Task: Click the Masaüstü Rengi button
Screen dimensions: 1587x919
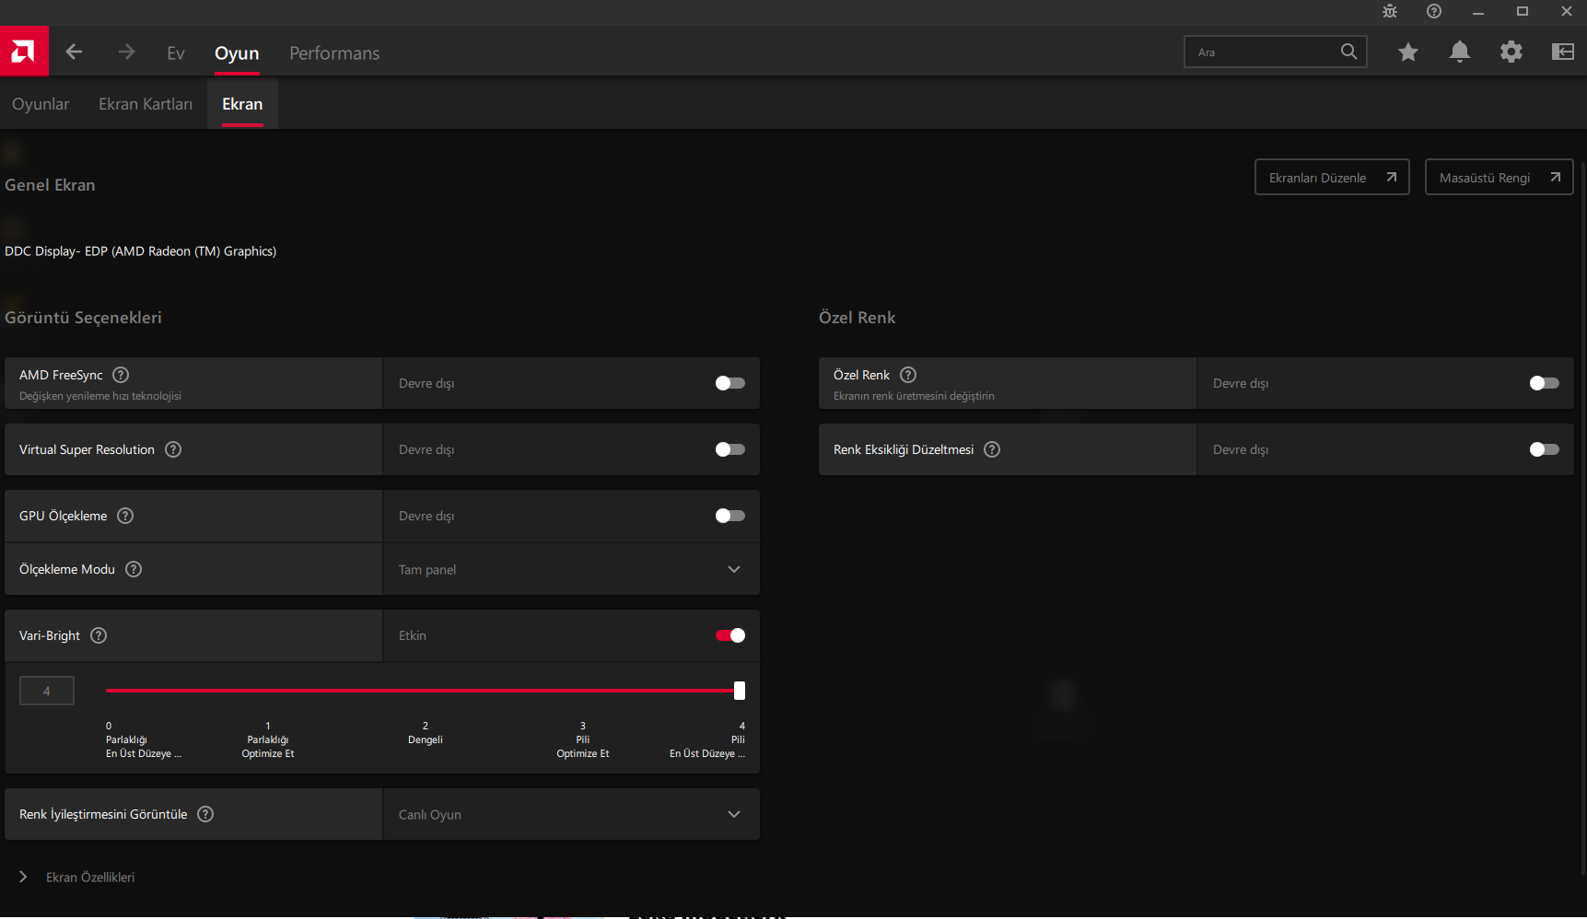Action: coord(1499,178)
